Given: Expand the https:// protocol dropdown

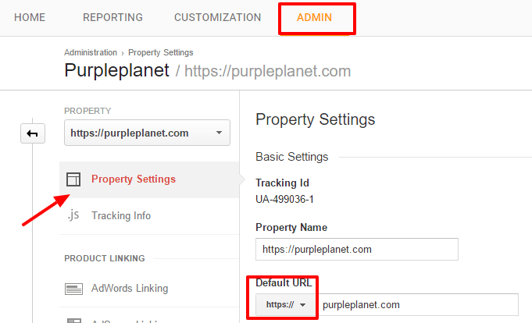Looking at the screenshot, I should pos(286,304).
